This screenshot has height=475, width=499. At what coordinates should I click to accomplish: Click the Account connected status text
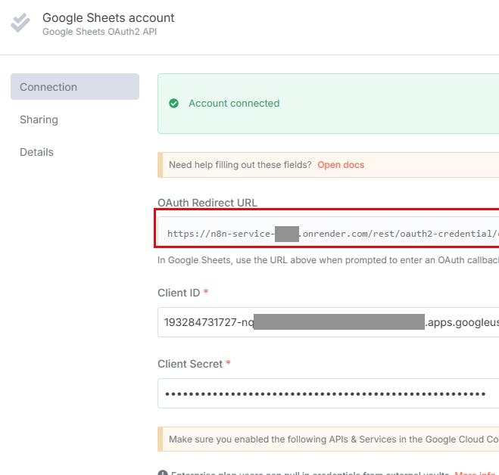234,104
